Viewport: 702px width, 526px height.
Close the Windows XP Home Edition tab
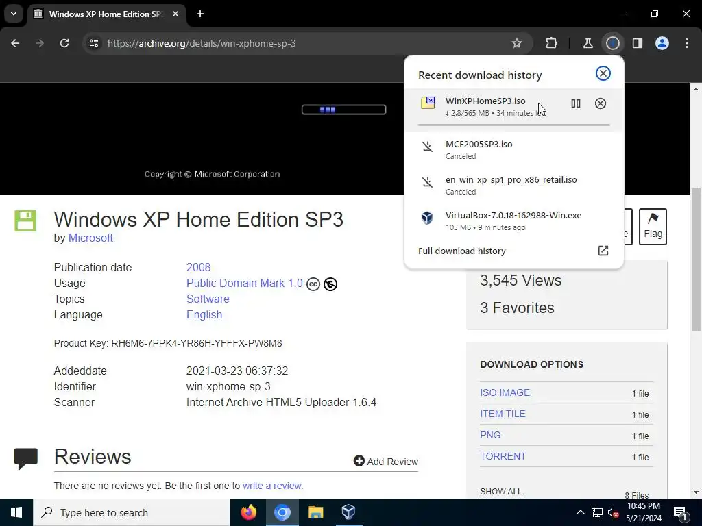[x=175, y=14]
